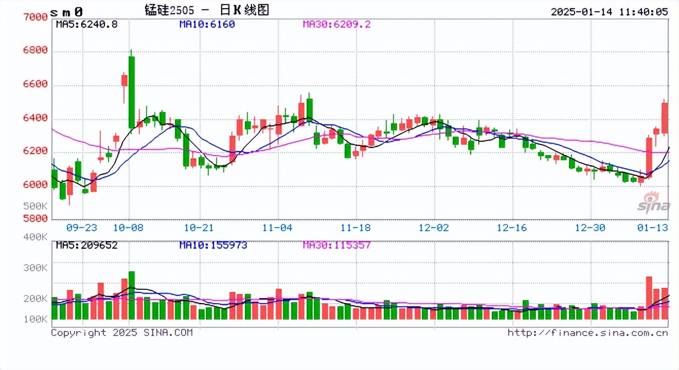Open the finance.sina.com.cn link
This screenshot has width=679, height=370.
click(x=587, y=333)
